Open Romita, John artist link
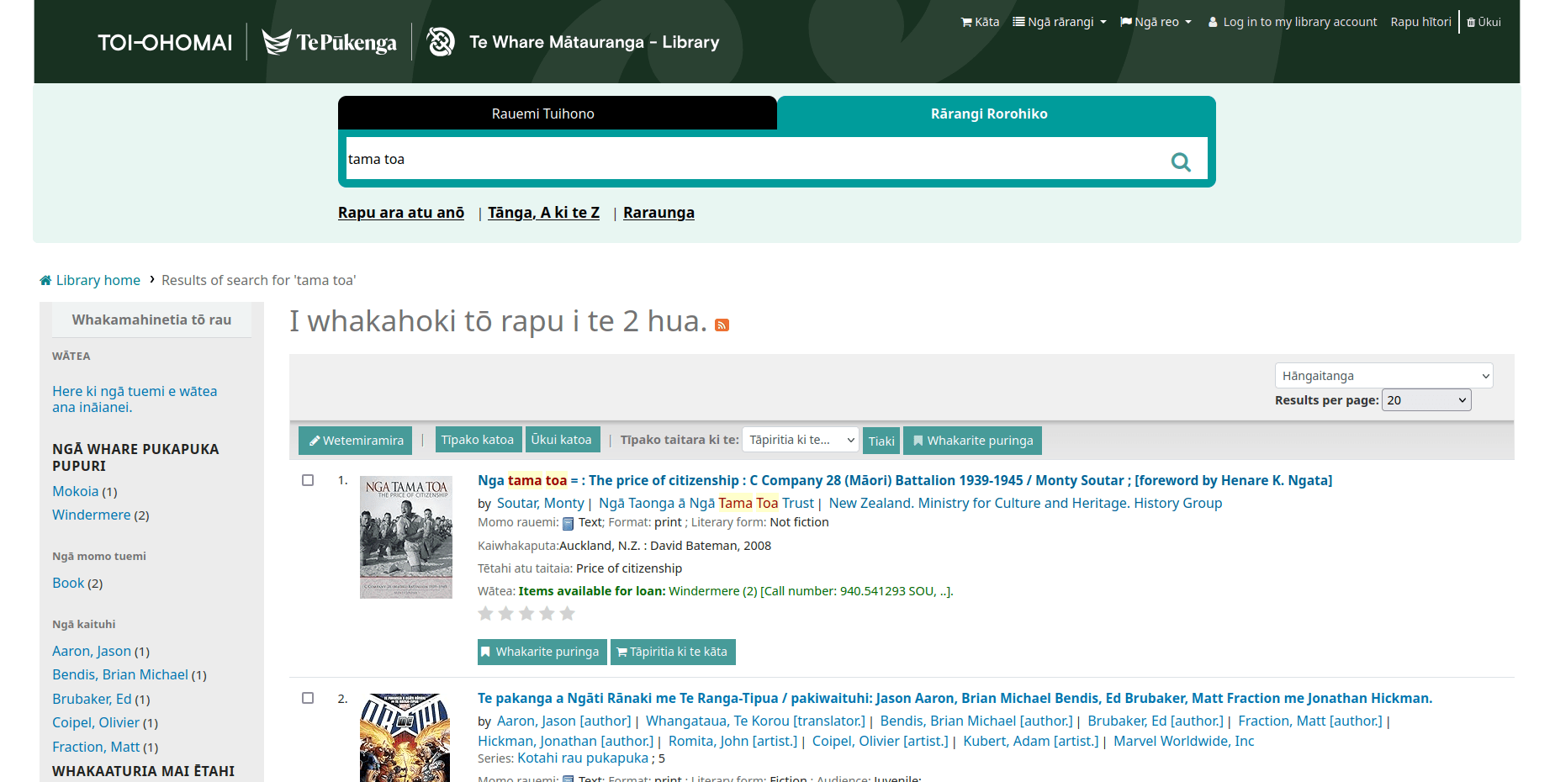This screenshot has height=782, width=1555. point(733,741)
